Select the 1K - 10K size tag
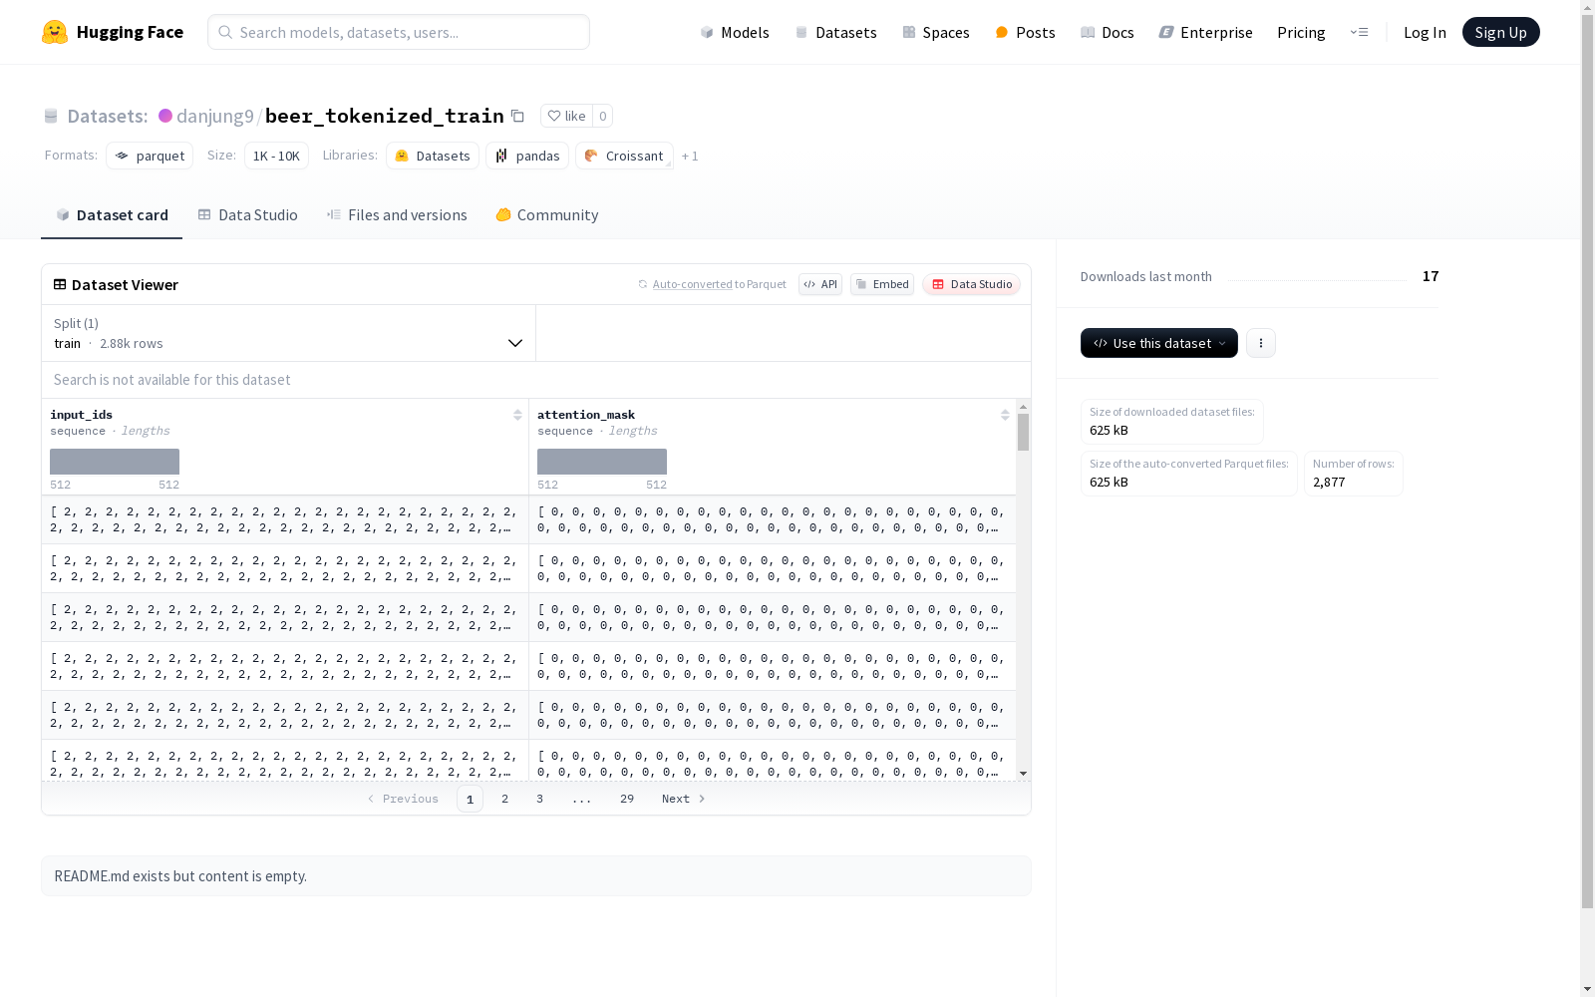1595x997 pixels. click(x=276, y=156)
